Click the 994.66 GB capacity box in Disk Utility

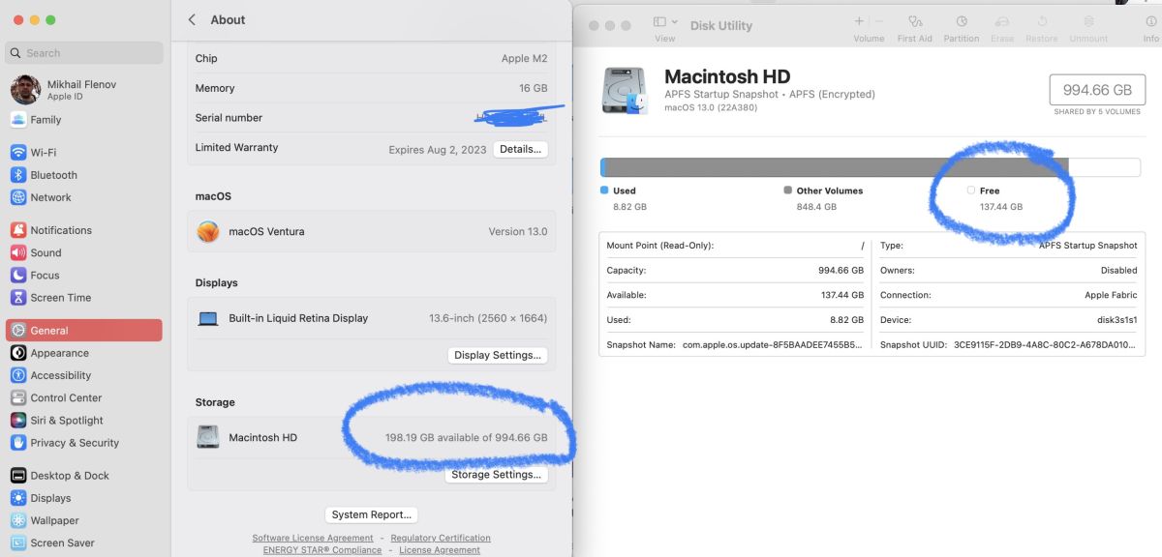coord(1097,90)
